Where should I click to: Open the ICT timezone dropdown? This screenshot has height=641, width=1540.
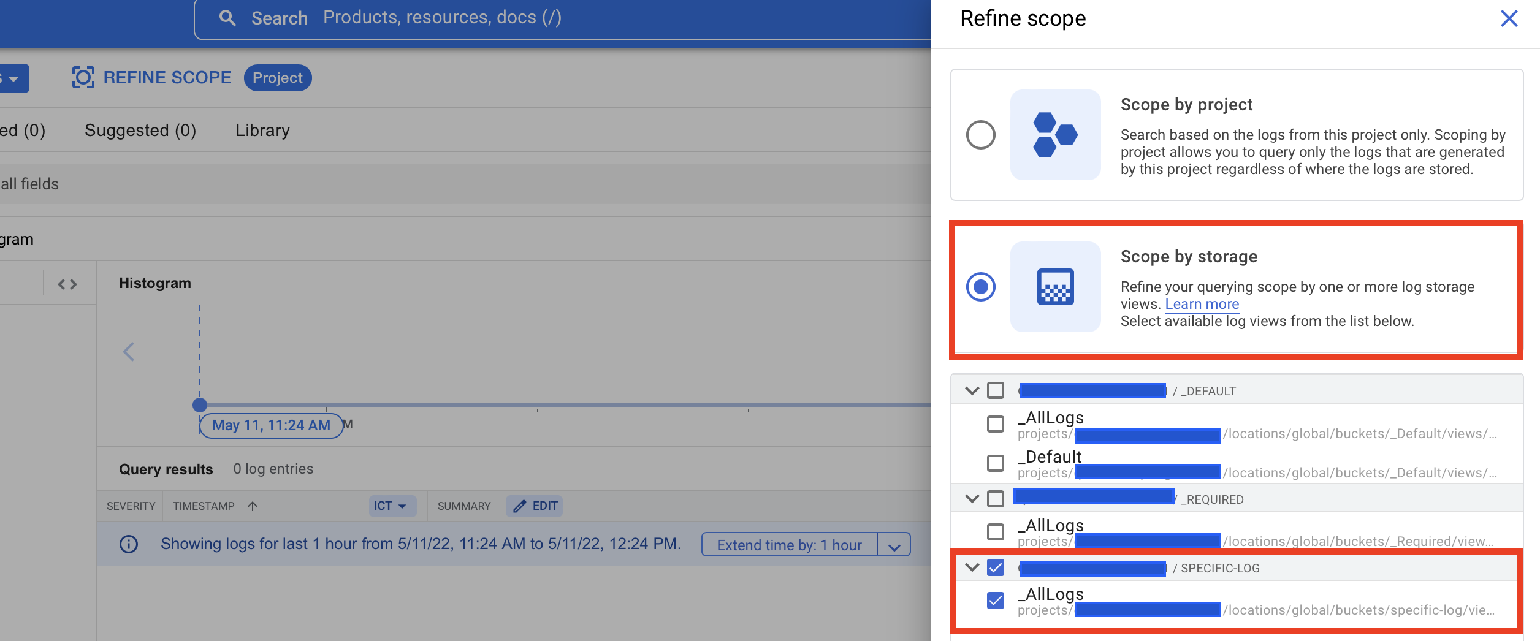[x=392, y=506]
